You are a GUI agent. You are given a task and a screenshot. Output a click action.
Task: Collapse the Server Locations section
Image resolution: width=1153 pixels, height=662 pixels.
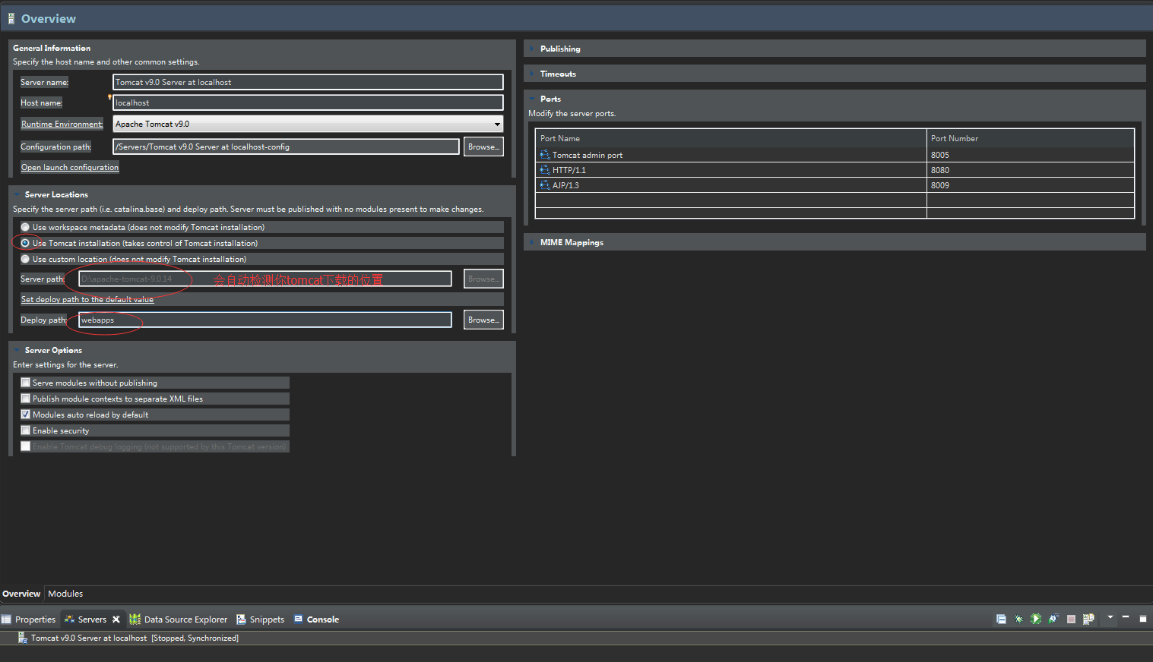17,194
